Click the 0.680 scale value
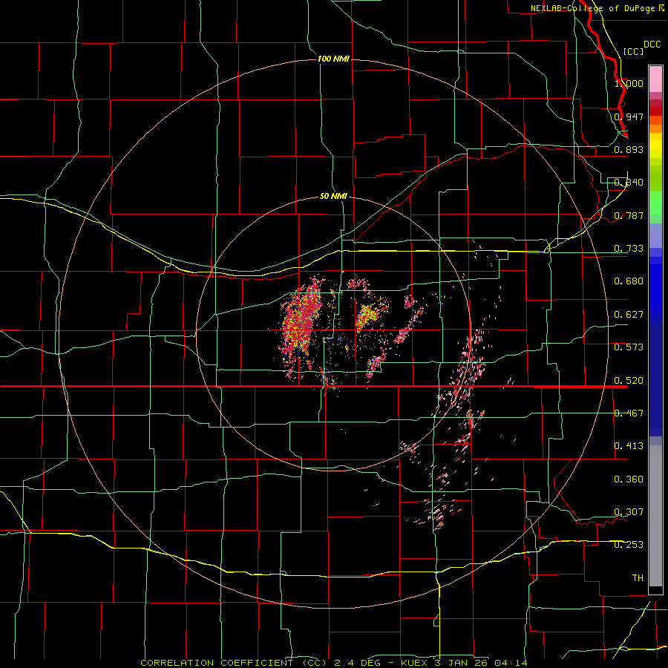Screen dimensions: 668x668 tap(629, 281)
